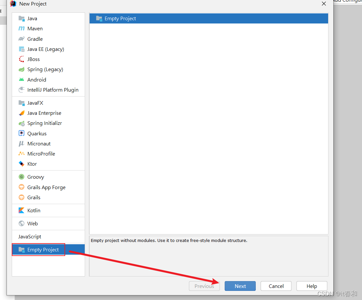Click the Empty Project icon in right list
Screen dimensions: 362x300
[x=99, y=19]
